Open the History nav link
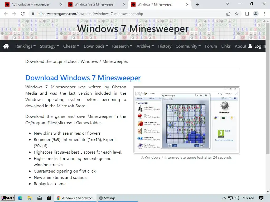 pos(165,46)
